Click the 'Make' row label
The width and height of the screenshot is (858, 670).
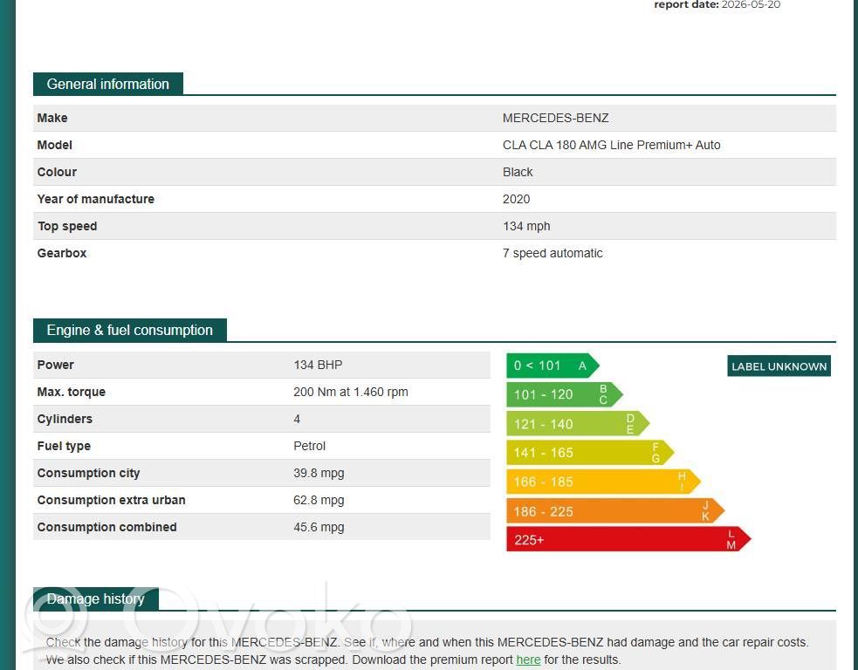52,118
